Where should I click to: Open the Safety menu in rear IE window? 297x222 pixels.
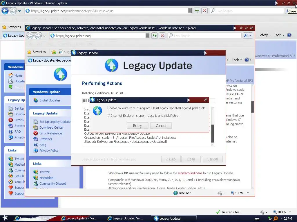[265, 35]
